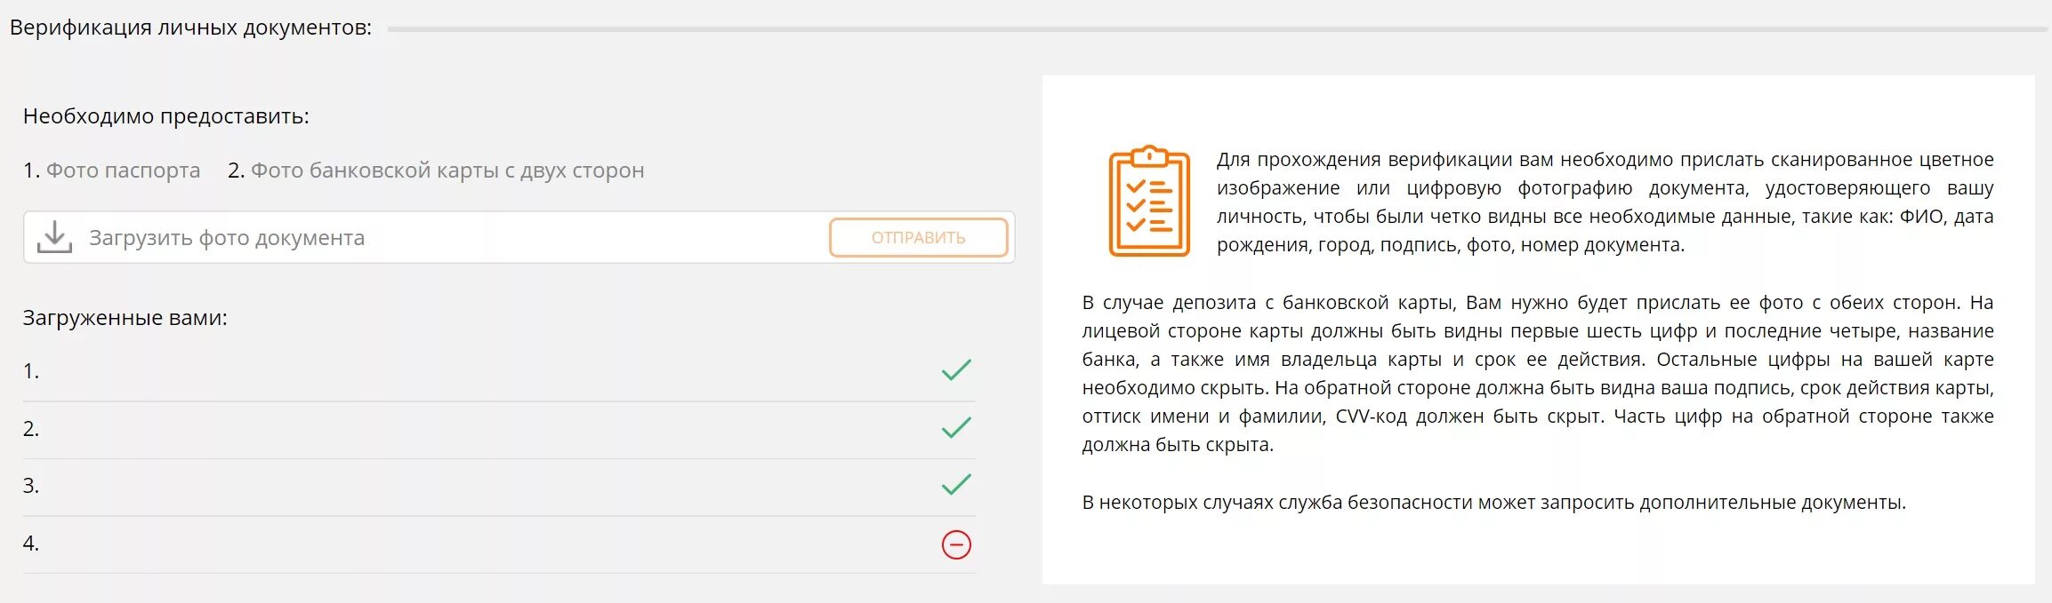Click the paragraph starting Для прохождения верификации

pyautogui.click(x=1605, y=202)
